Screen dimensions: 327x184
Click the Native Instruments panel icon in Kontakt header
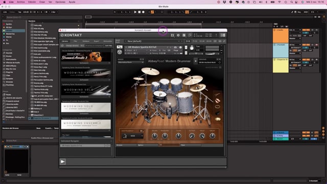pyautogui.click(x=223, y=35)
